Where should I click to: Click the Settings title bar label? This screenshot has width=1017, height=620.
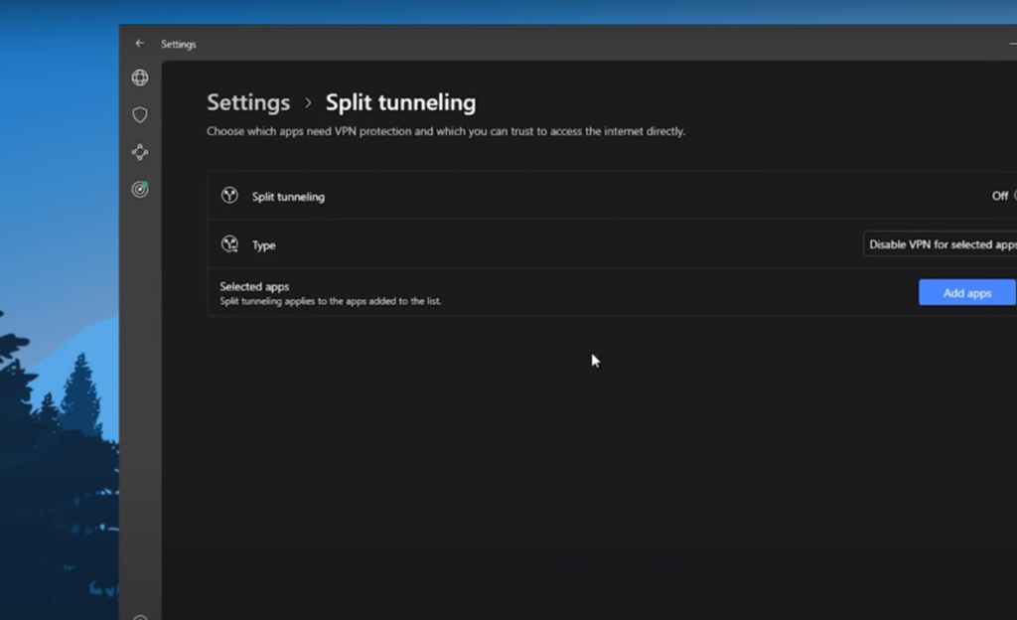(x=179, y=44)
